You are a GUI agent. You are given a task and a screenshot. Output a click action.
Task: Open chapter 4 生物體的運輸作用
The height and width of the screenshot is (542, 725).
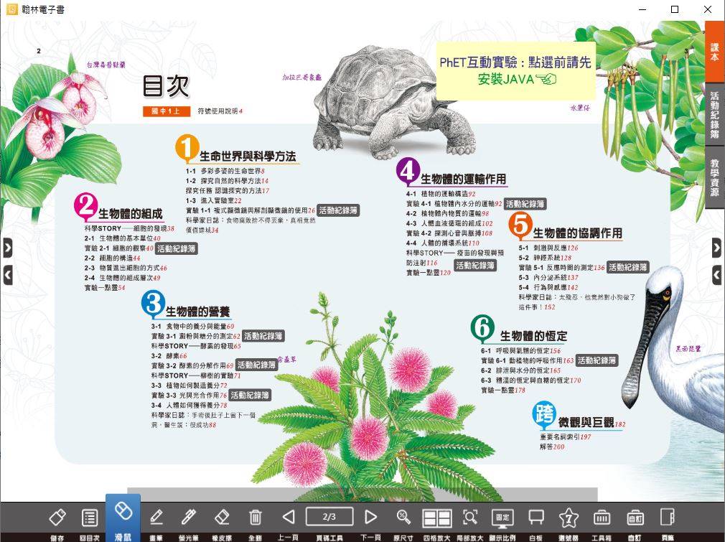463,179
